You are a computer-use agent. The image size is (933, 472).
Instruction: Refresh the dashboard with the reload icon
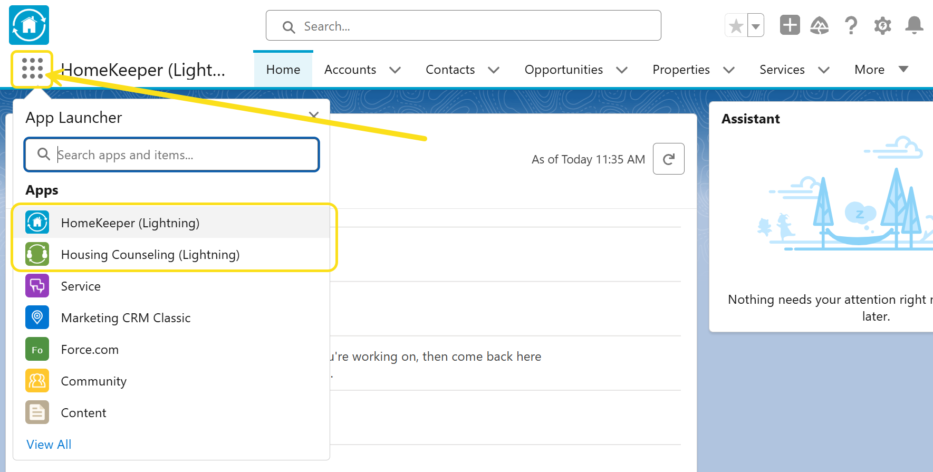coord(668,159)
